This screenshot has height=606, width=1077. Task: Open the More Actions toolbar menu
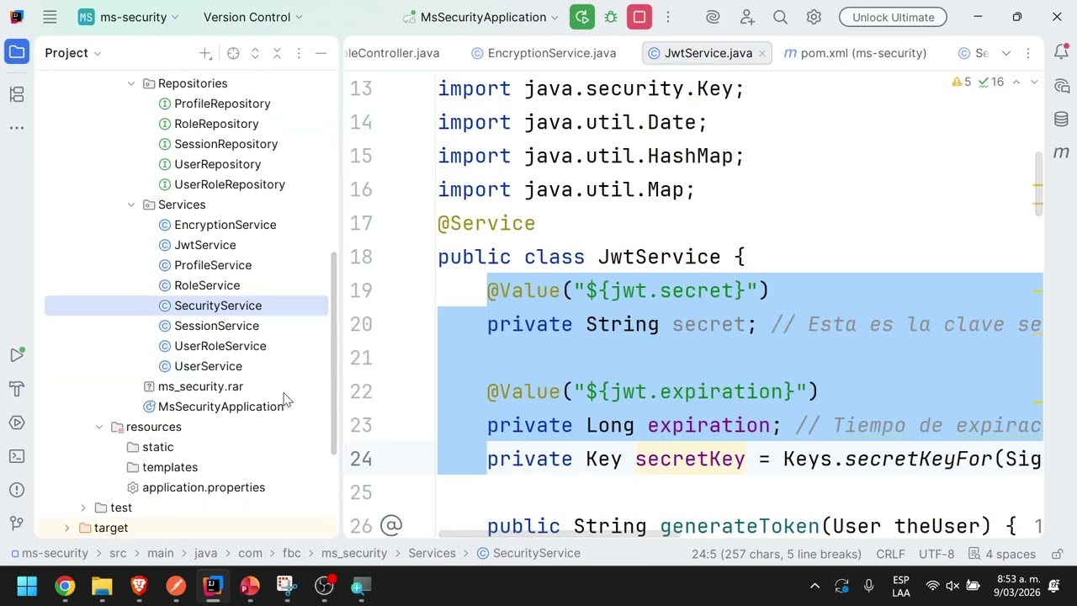tap(668, 17)
